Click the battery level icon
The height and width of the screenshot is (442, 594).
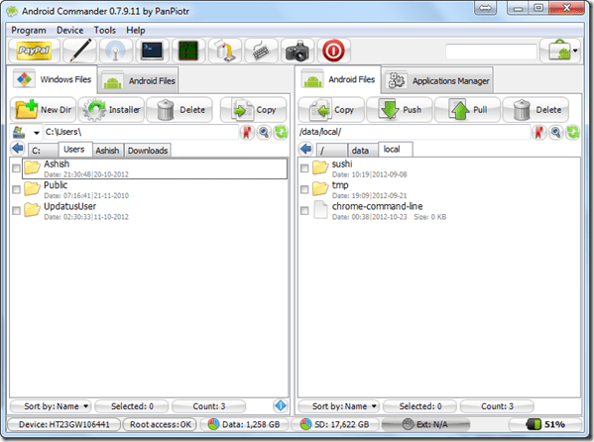[x=535, y=424]
